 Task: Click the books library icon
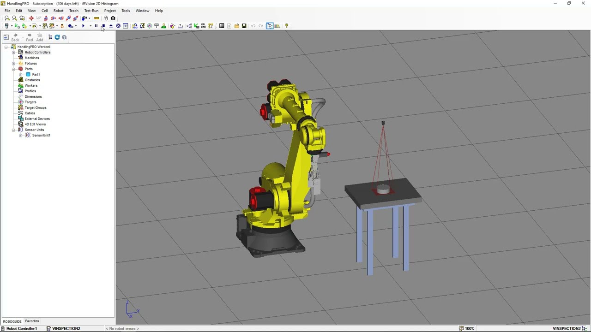click(277, 26)
